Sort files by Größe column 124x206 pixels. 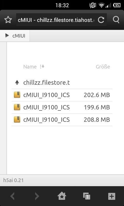click(103, 67)
